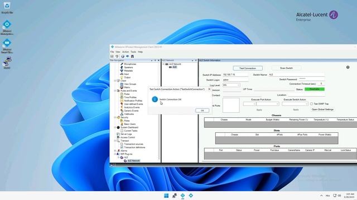Click the Switch IP Address field
Image resolution: width=357 pixels, height=200 pixels.
click(x=235, y=74)
